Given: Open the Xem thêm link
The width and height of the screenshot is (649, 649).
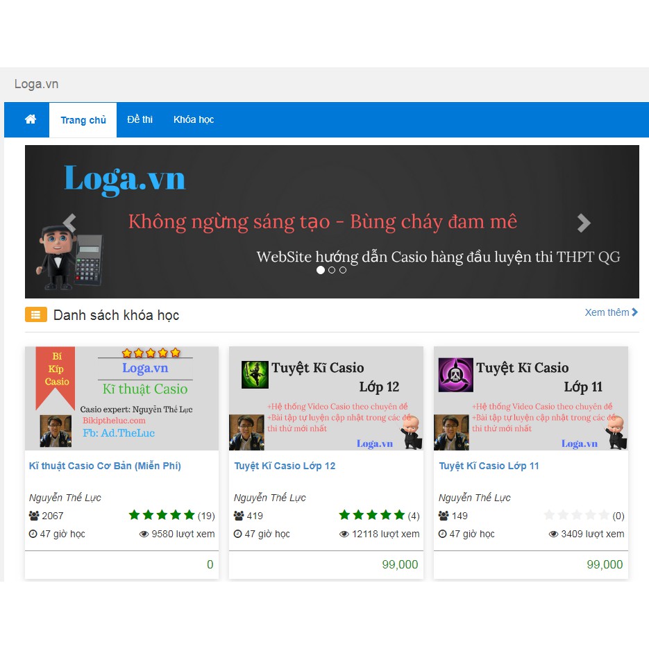Looking at the screenshot, I should tap(611, 312).
